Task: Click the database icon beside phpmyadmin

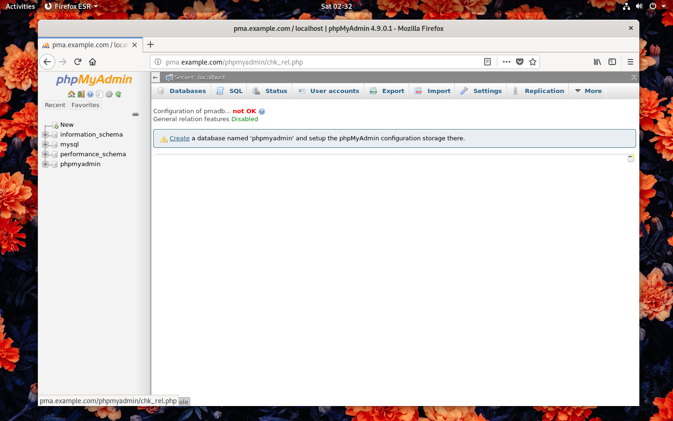Action: [x=55, y=164]
